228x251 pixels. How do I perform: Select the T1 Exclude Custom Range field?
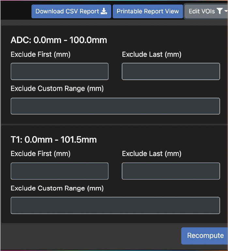tap(115, 206)
